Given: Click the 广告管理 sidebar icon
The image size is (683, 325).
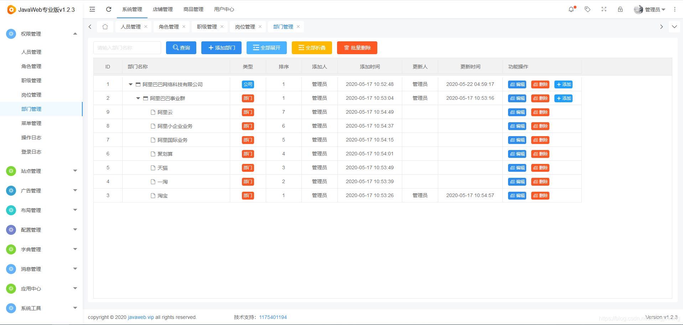Looking at the screenshot, I should 11,191.
